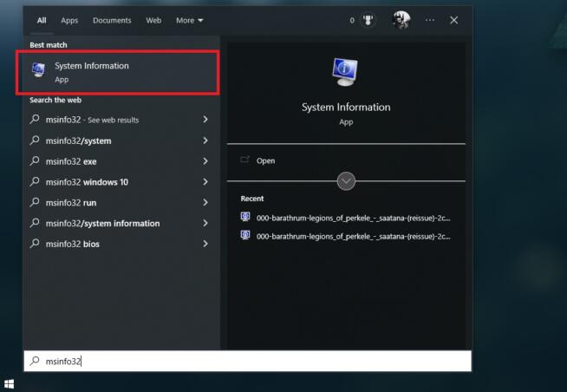This screenshot has width=567, height=392.
Task: Click the msinfo32 search input field
Action: coord(248,361)
